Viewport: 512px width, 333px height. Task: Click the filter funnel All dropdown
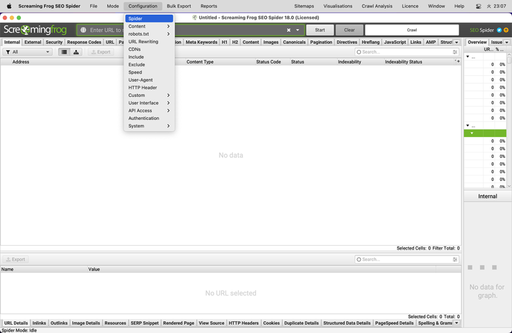tap(27, 52)
